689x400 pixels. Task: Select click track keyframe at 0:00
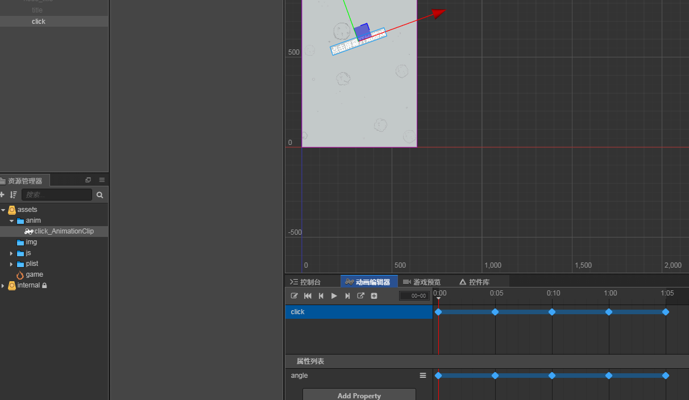[x=438, y=312]
